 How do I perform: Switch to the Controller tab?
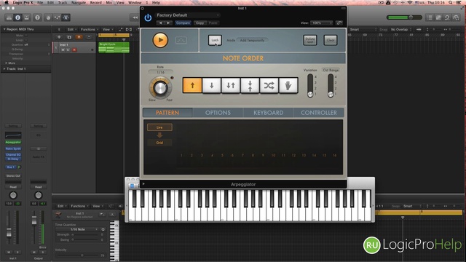(x=319, y=113)
